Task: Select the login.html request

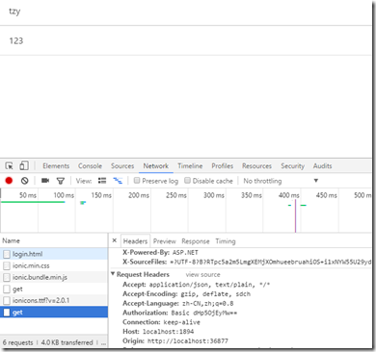Action: coord(54,254)
